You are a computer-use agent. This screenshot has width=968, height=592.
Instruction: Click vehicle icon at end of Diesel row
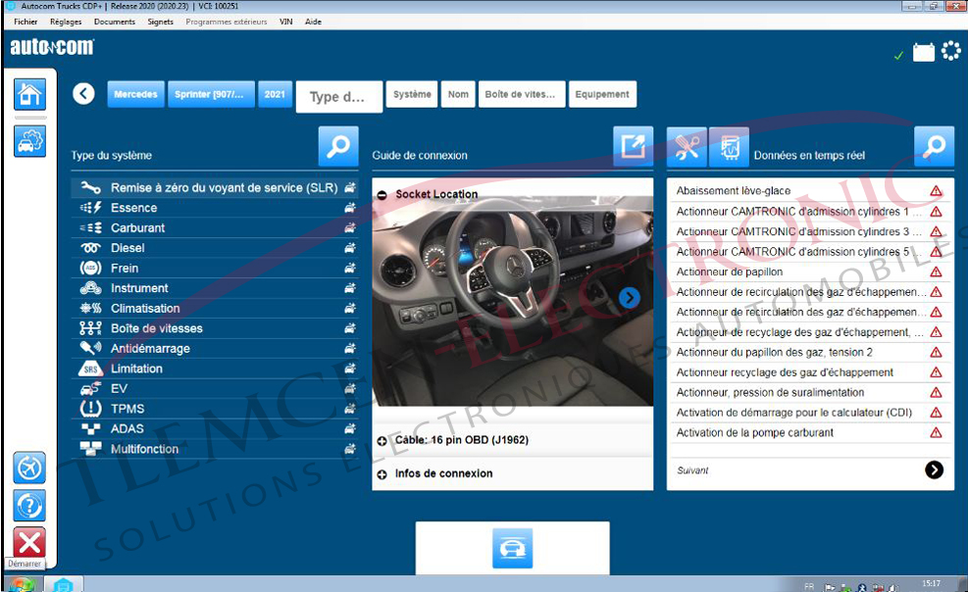[x=350, y=248]
